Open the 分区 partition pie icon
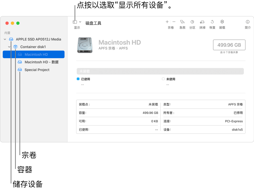 coord(192,22)
